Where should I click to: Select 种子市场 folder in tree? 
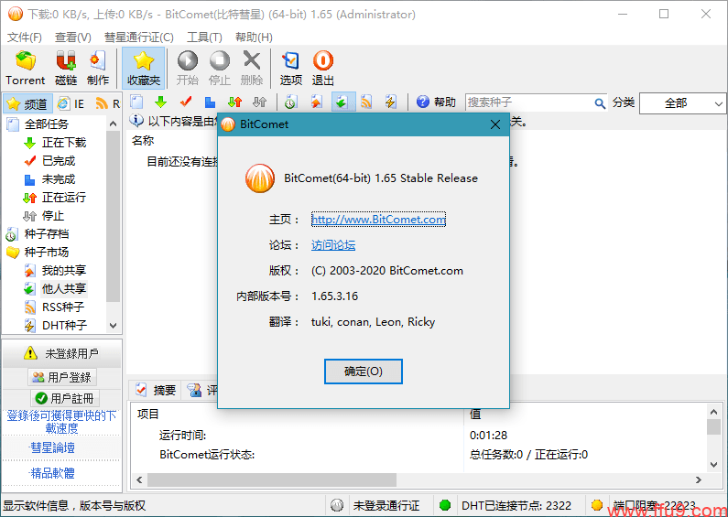46,252
